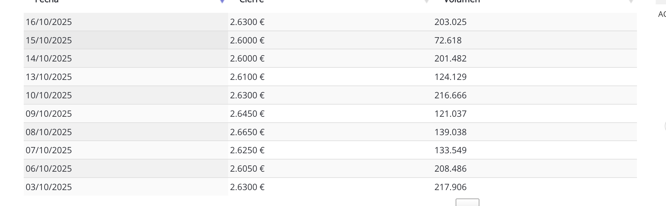The height and width of the screenshot is (206, 666).
Task: Select closing price 2.6450 €
Action: click(247, 114)
